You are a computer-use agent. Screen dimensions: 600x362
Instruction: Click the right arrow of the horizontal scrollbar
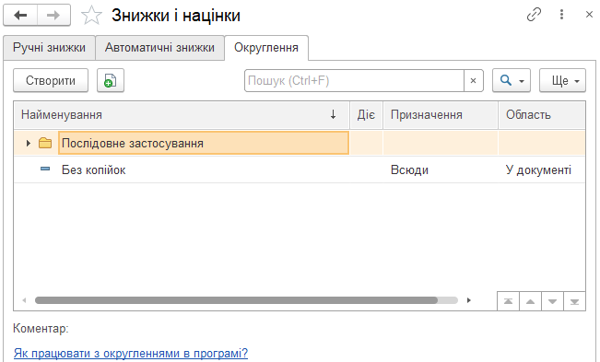pyautogui.click(x=469, y=300)
